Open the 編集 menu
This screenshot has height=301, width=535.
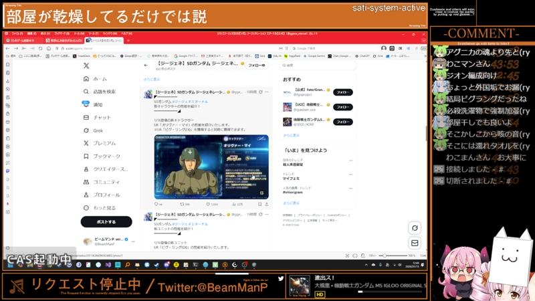coord(31,34)
